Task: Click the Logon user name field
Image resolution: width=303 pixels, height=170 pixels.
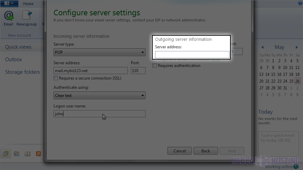Action: pyautogui.click(x=100, y=114)
